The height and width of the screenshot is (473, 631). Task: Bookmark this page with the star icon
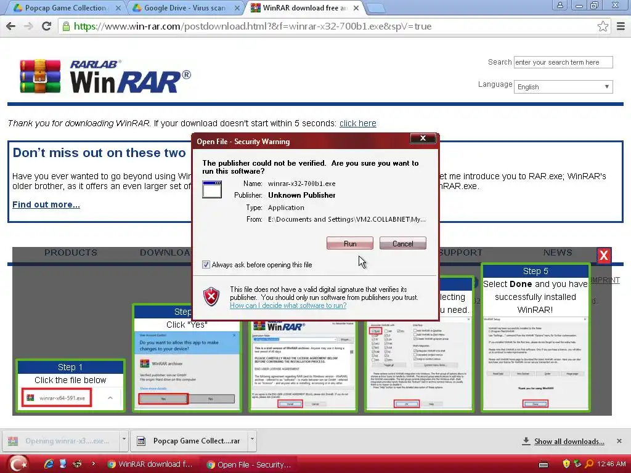coord(603,26)
